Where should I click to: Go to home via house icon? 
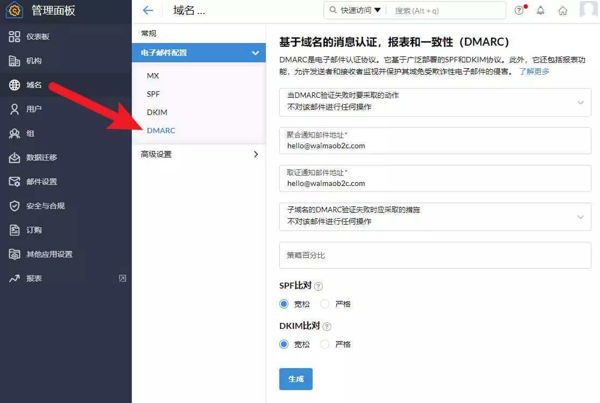click(x=562, y=10)
